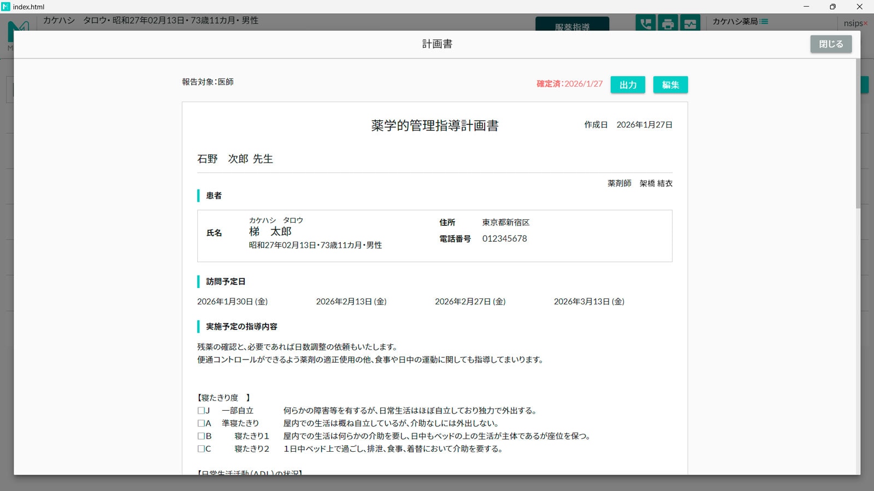Open the list icon next to カケハシ薬局
Viewport: 874px width, 491px height.
click(x=764, y=21)
